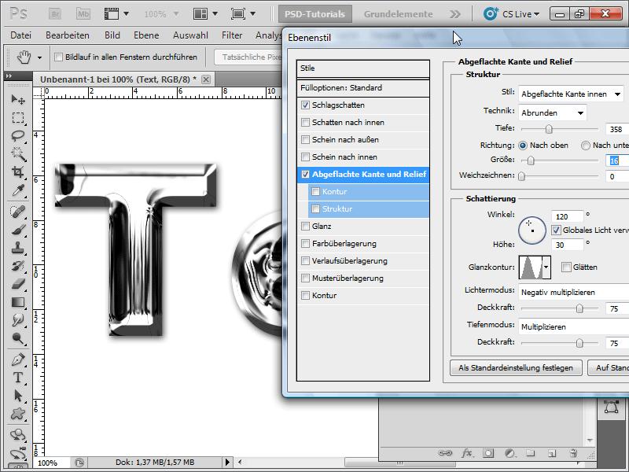Enable Schatten nach innen checkbox
The width and height of the screenshot is (629, 472).
305,123
